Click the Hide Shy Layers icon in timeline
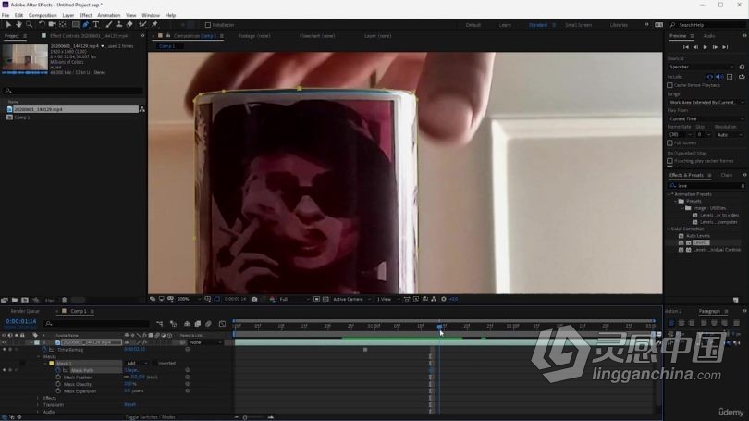 (187, 324)
